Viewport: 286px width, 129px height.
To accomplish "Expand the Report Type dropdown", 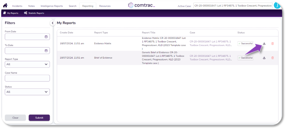I will click(27, 64).
